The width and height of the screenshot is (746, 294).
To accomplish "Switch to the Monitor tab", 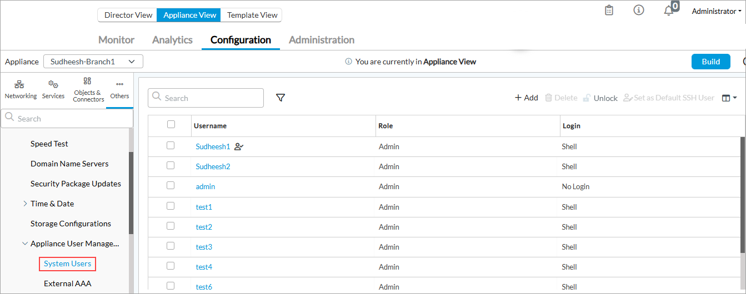I will (x=116, y=40).
